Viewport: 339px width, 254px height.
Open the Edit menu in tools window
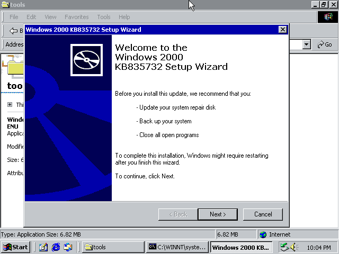click(31, 17)
